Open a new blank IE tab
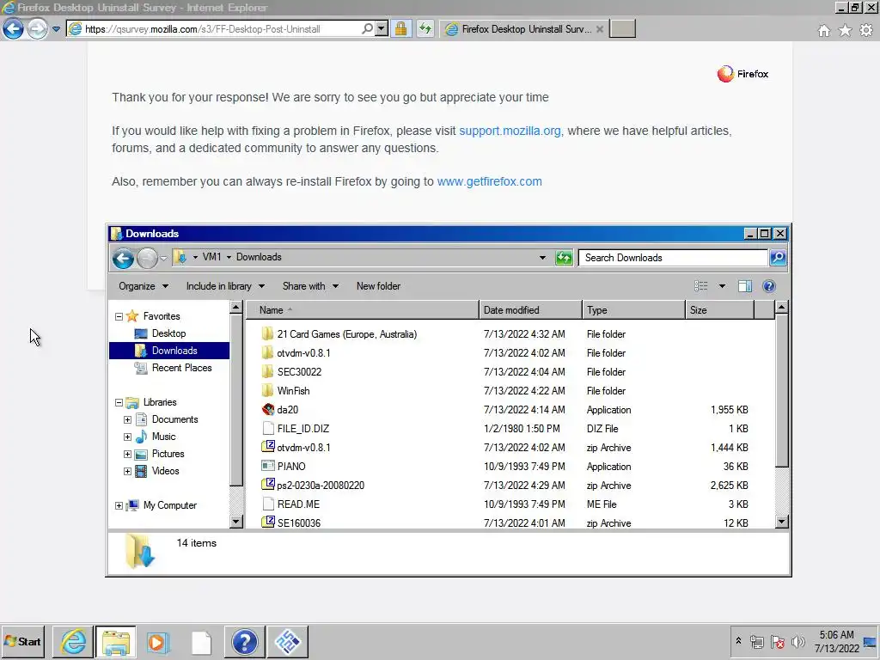This screenshot has height=660, width=880. coord(622,28)
